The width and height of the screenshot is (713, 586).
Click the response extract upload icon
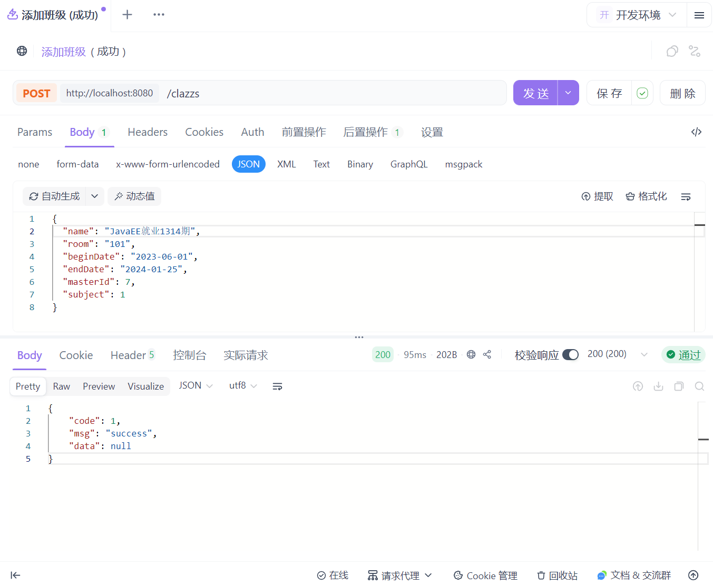[638, 386]
